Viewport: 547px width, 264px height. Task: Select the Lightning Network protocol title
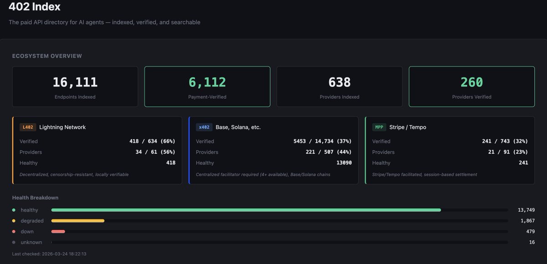[62, 127]
